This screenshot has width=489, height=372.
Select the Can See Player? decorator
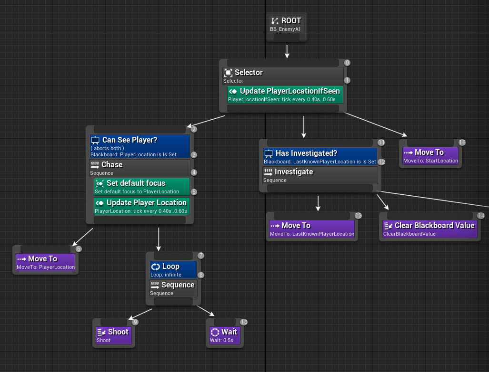tap(140, 146)
